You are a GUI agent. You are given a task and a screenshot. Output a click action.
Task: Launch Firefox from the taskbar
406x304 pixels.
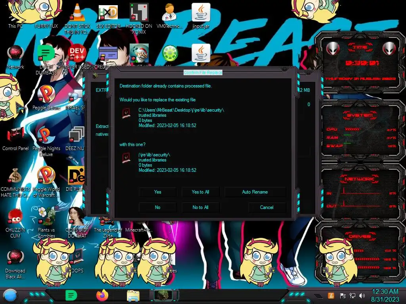[102, 295]
